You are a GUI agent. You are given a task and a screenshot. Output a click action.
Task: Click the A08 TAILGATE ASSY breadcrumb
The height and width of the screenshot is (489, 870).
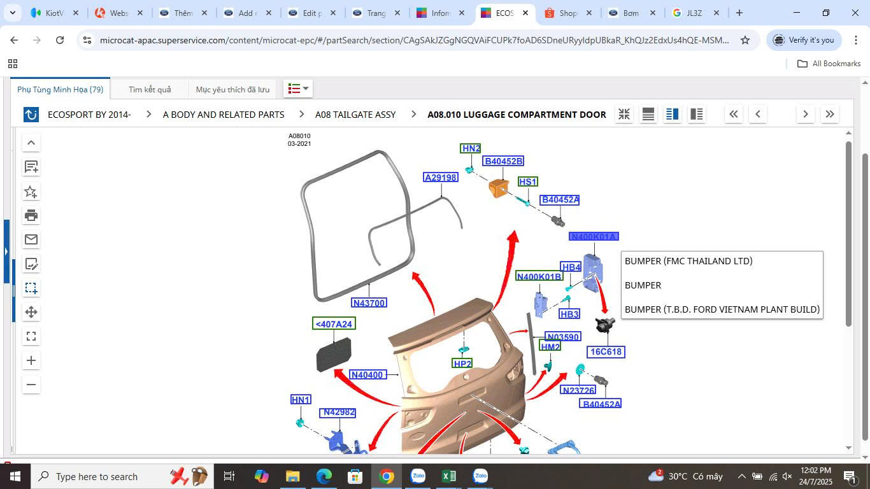click(x=355, y=115)
